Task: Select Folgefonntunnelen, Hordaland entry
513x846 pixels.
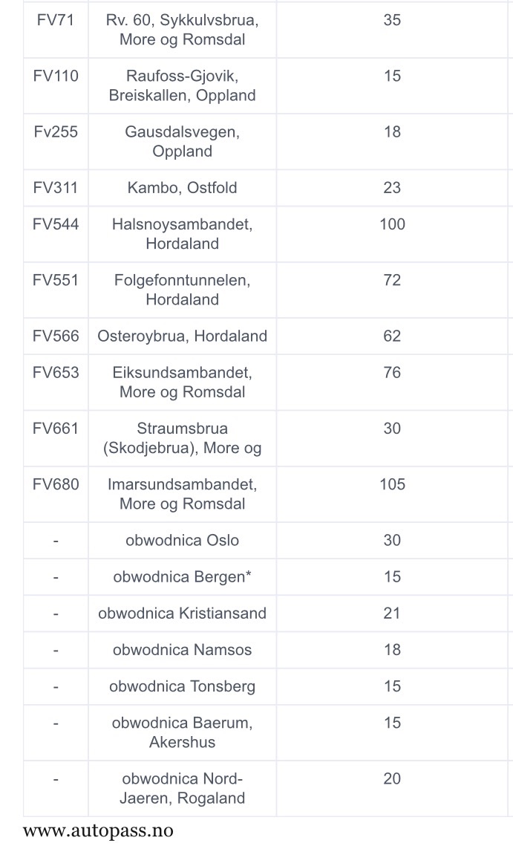Action: click(183, 290)
